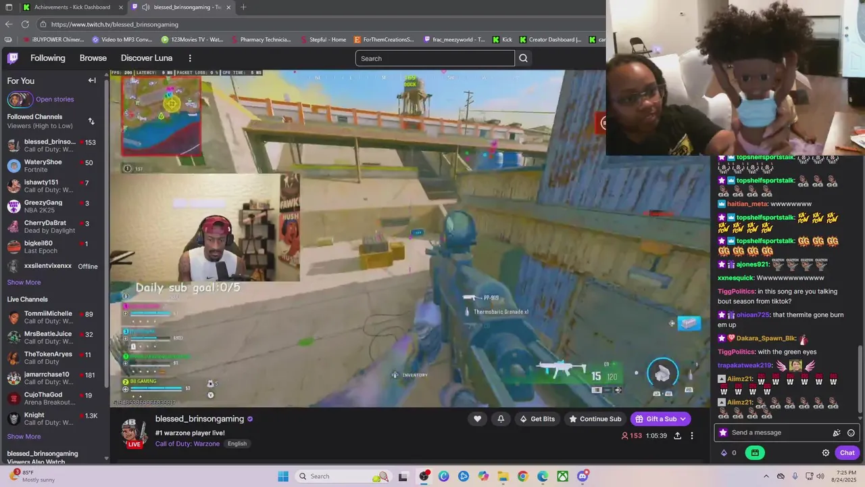865x487 pixels.
Task: Open jamarrchase10 live channel
Action: 54,378
